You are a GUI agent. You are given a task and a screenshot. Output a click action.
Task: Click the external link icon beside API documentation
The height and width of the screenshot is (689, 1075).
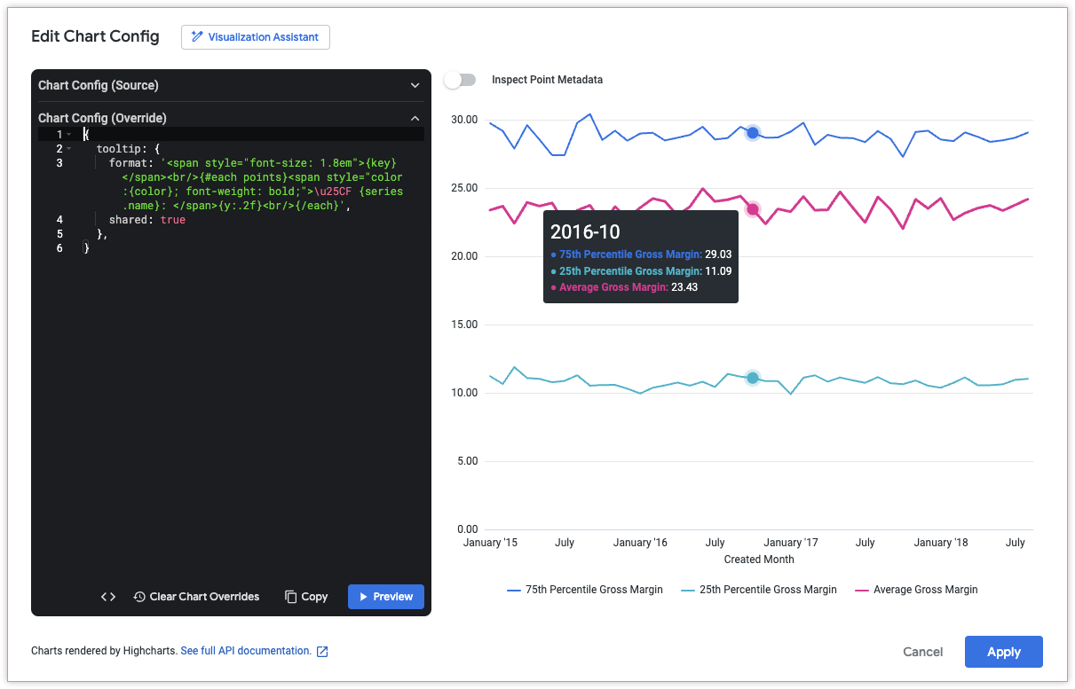322,652
